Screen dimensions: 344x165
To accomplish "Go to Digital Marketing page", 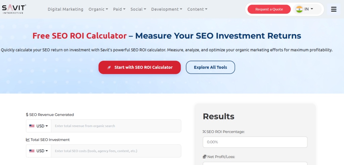I will (x=66, y=9).
